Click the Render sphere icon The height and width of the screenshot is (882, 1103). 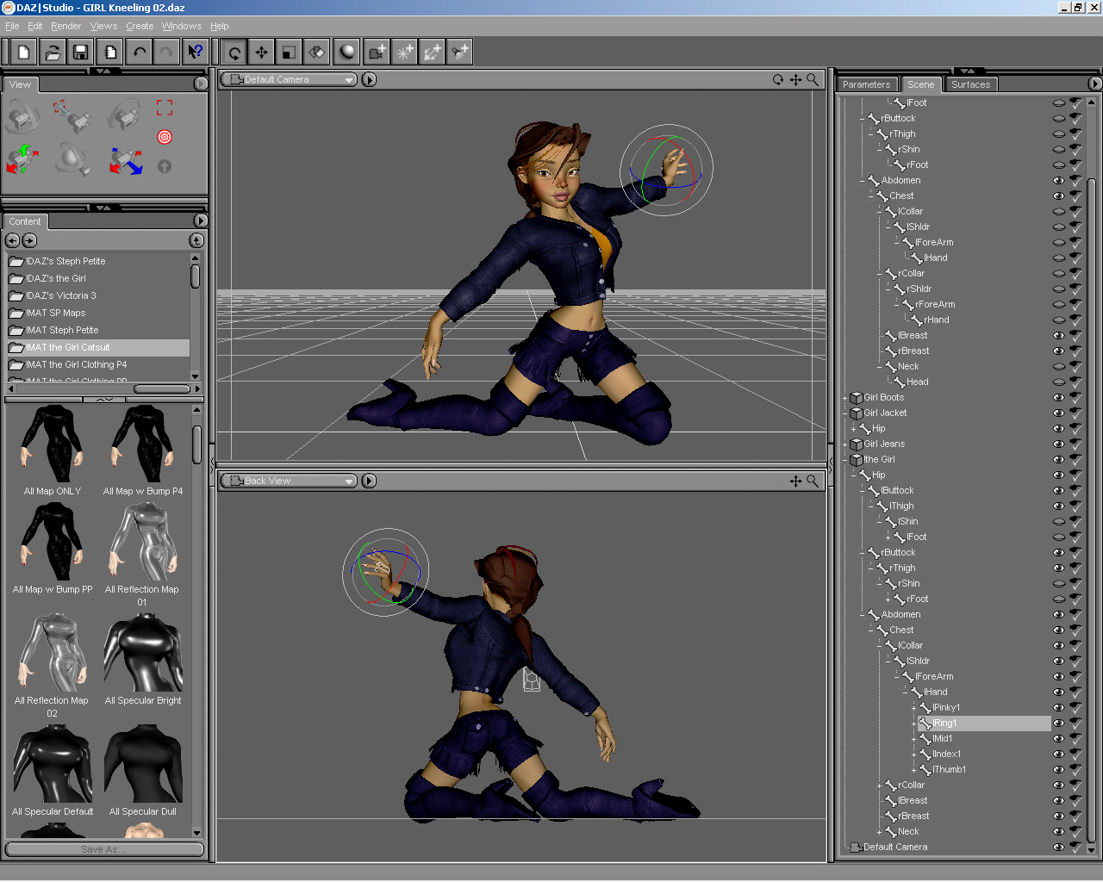tap(347, 53)
